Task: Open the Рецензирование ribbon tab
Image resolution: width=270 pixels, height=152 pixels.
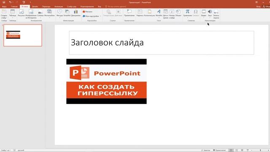Action: click(87, 7)
